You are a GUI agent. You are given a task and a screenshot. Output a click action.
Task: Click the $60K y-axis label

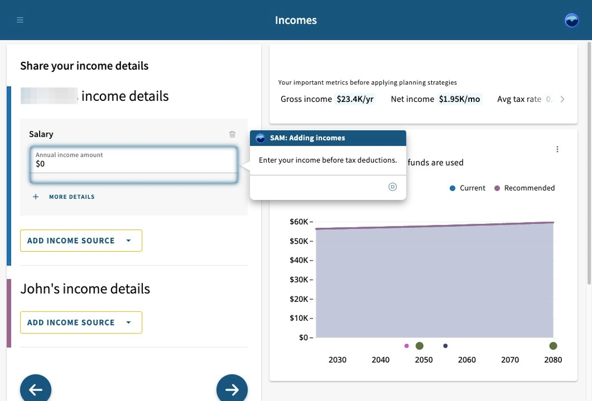299,222
